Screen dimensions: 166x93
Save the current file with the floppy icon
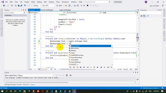pyautogui.click(x=18, y=6)
